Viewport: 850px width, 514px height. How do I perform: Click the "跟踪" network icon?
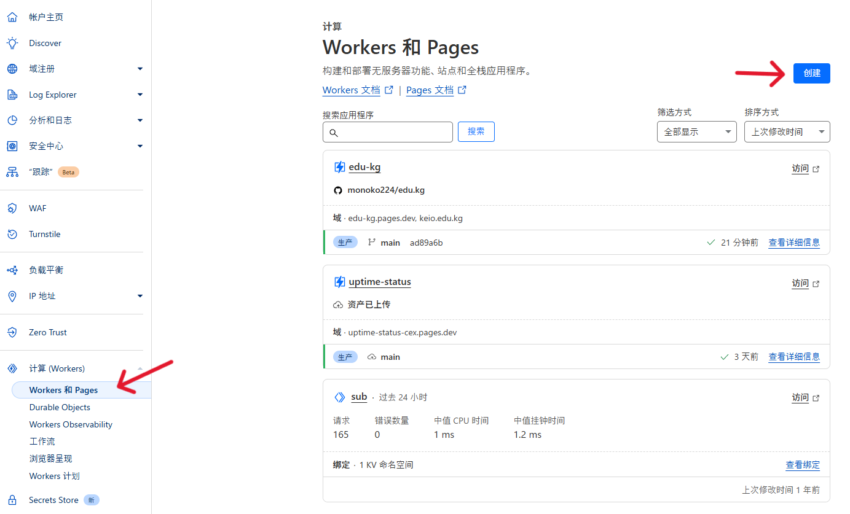[12, 172]
